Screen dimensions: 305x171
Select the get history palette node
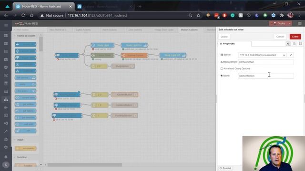click(x=25, y=111)
